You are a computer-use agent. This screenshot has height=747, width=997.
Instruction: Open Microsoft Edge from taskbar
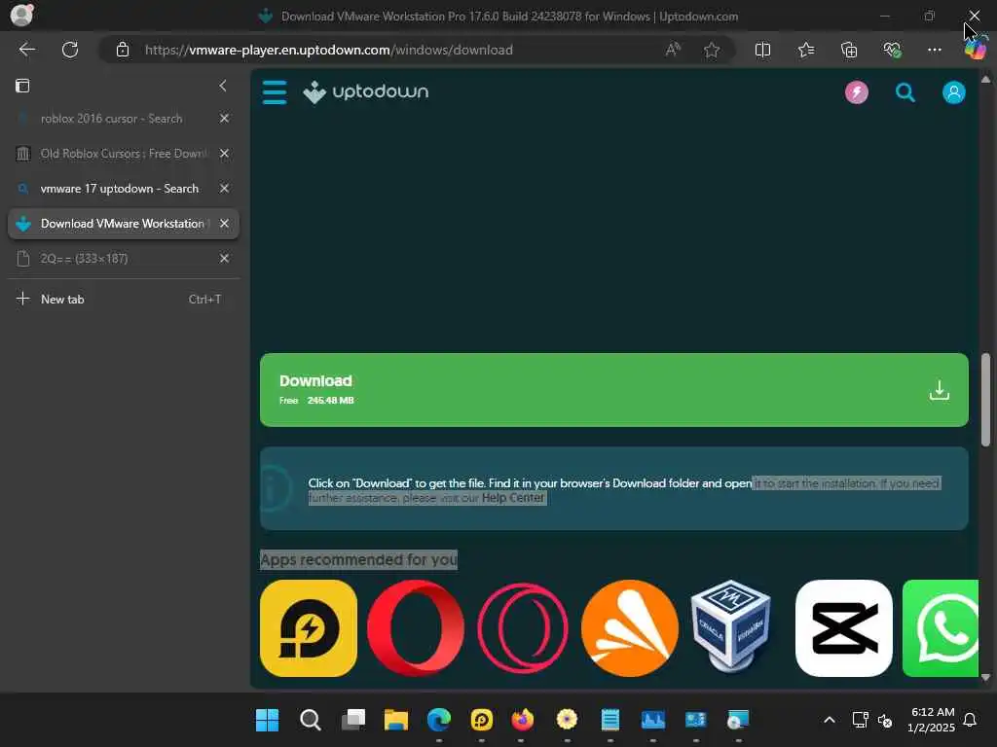point(439,720)
